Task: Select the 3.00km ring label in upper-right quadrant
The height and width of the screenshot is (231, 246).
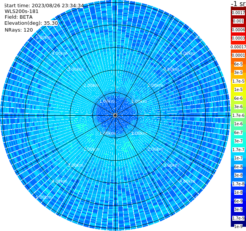Action: point(171,69)
